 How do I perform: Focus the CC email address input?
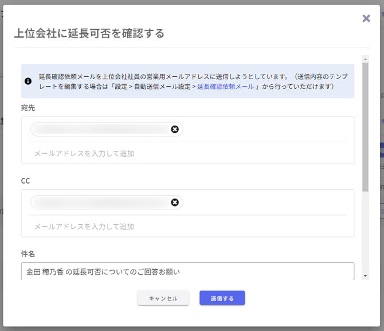[x=187, y=227]
